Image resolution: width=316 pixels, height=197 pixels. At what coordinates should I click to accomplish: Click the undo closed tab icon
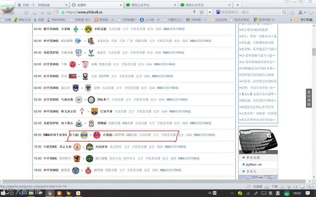(42, 12)
